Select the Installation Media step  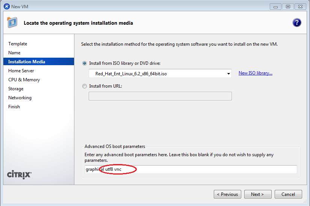click(27, 62)
